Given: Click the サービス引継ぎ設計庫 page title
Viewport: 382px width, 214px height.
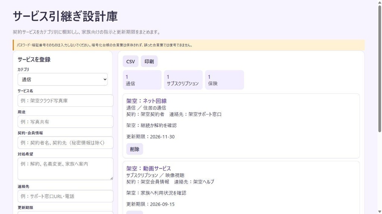Looking at the screenshot, I should coord(65,16).
